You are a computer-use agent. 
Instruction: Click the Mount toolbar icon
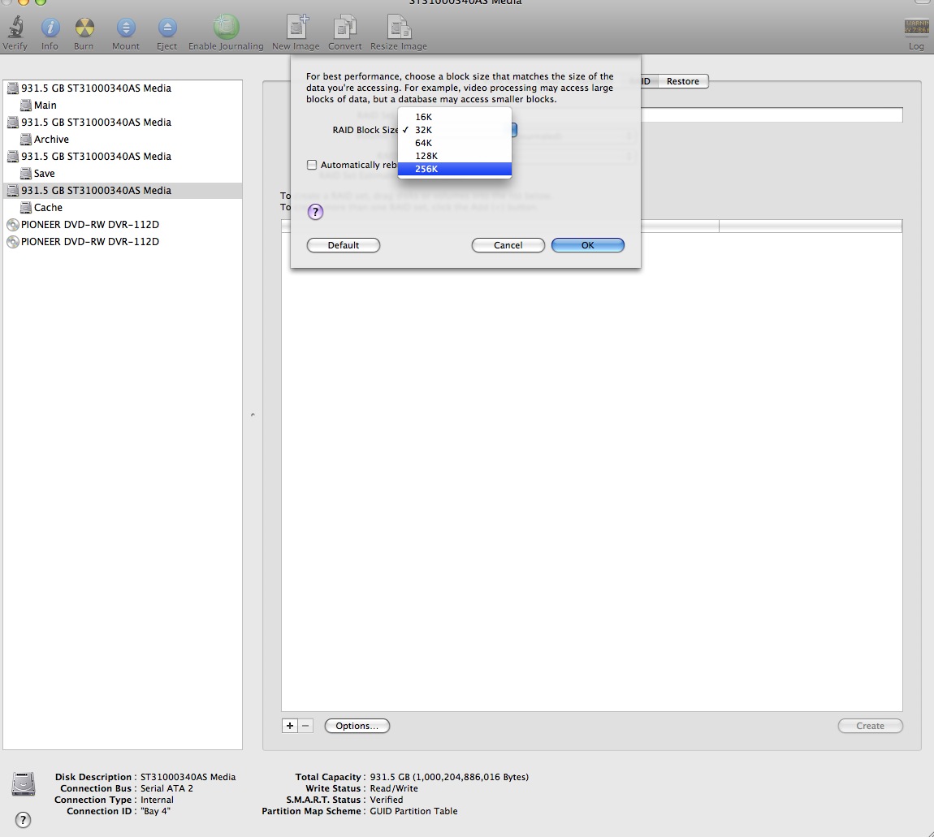coord(126,28)
